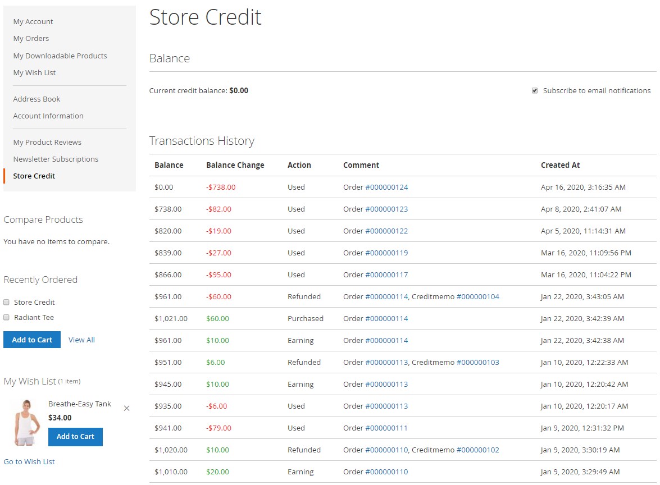Open Account Information page
The image size is (660, 485).
pos(48,116)
